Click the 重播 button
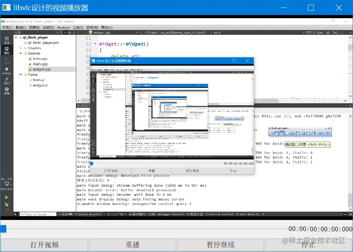 (x=132, y=245)
